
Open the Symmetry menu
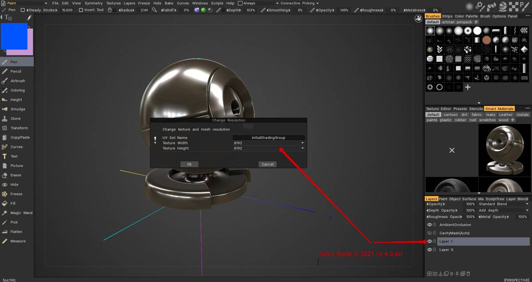point(94,3)
